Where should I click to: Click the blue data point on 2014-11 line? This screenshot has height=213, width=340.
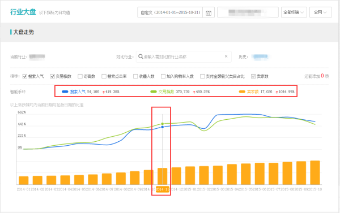pyautogui.click(x=163, y=127)
